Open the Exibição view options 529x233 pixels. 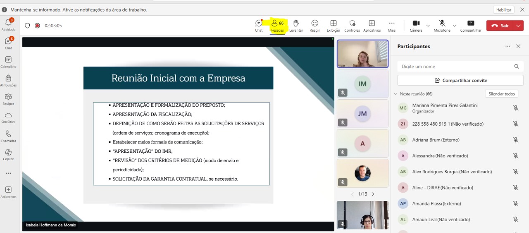pyautogui.click(x=334, y=26)
